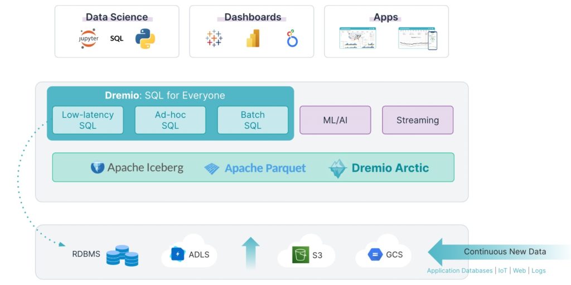Click the S3 label
The image size is (571, 285).
click(x=317, y=255)
